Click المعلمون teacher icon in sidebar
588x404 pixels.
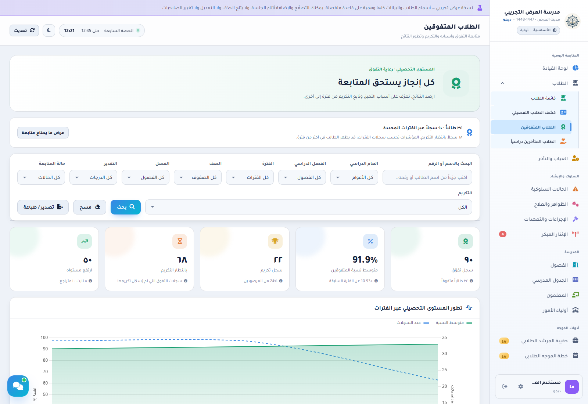tap(576, 295)
